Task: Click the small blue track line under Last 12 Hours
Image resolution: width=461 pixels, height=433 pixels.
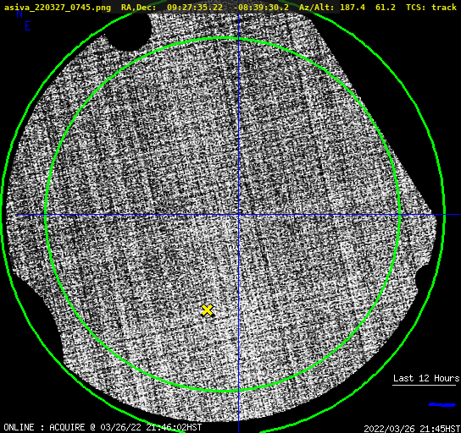Action: click(x=442, y=404)
